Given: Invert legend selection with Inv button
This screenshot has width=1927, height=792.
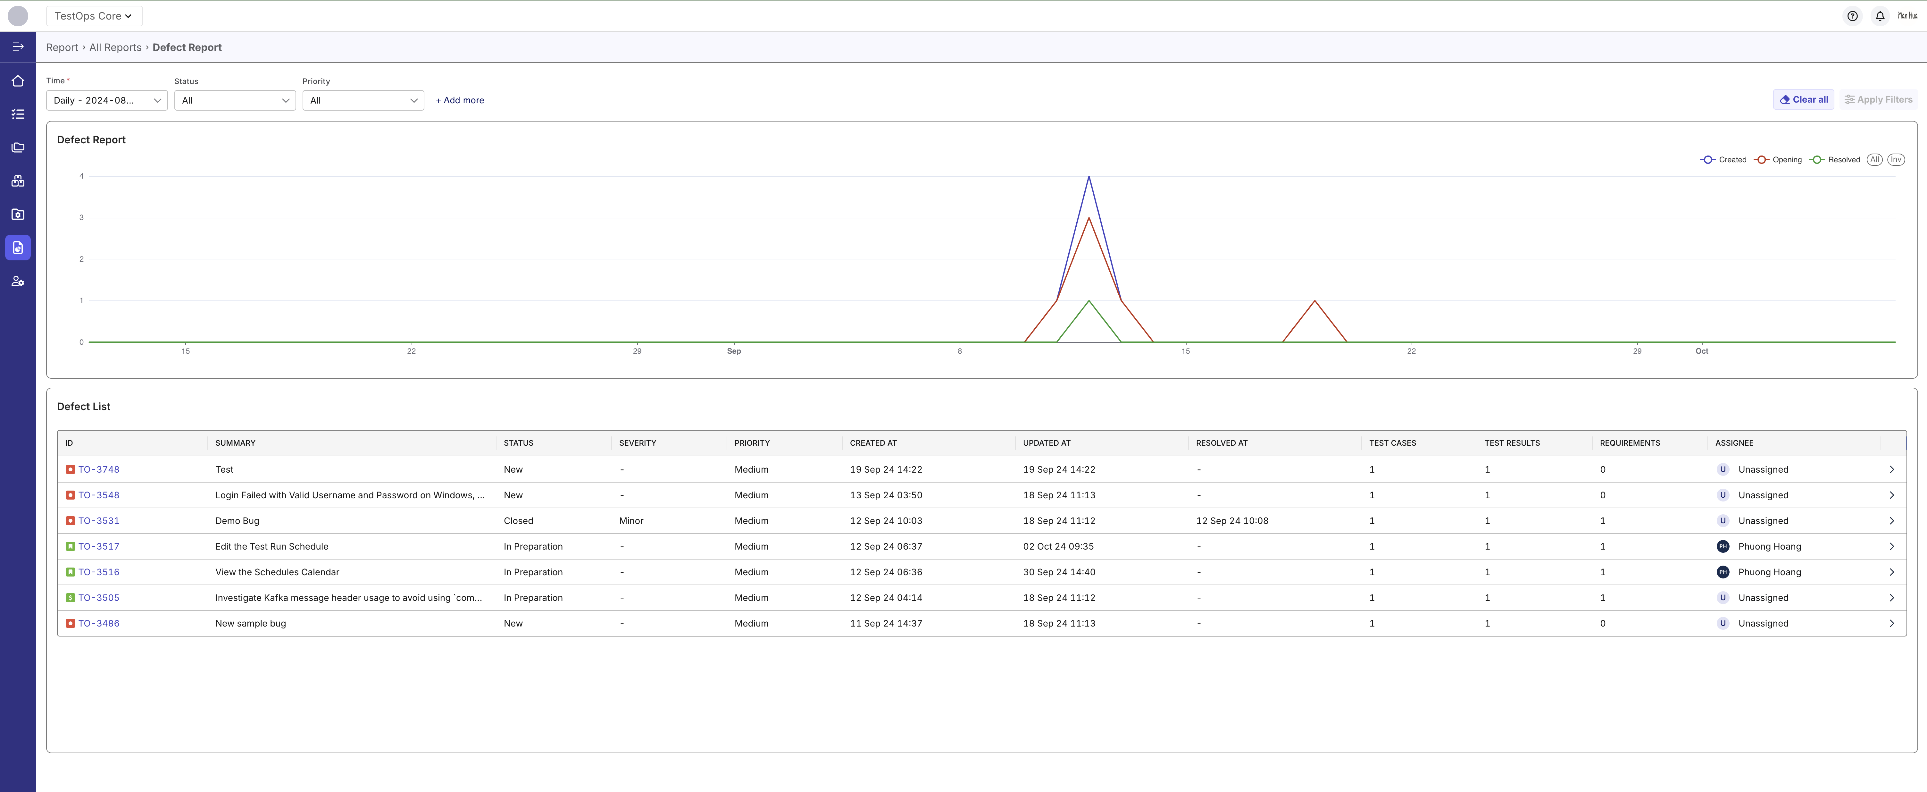Looking at the screenshot, I should (1896, 159).
